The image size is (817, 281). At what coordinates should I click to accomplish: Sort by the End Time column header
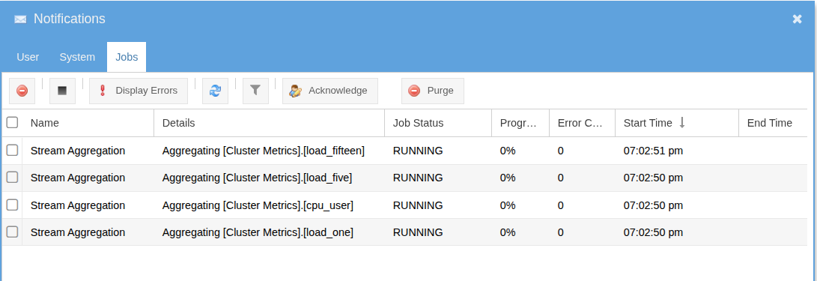774,123
